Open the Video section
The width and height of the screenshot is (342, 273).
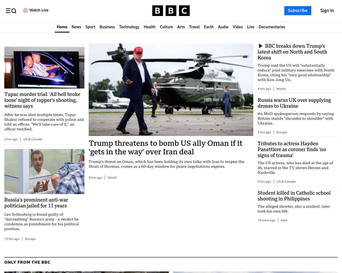click(238, 27)
